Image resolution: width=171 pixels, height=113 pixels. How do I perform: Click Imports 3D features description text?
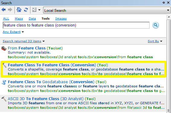tap(86, 103)
